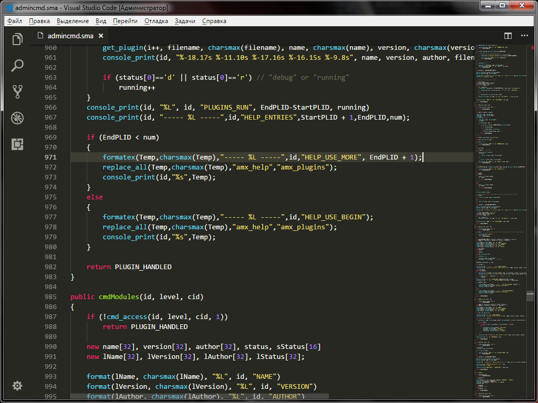Click the "HELP_USE_BEGIN" string
The image size is (538, 403).
point(333,217)
